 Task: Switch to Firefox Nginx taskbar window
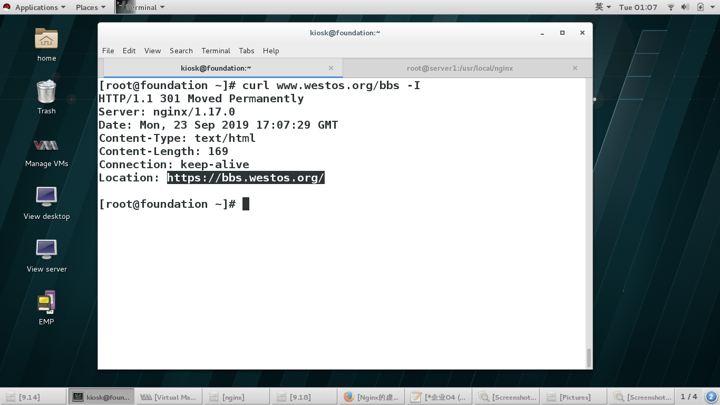371,397
